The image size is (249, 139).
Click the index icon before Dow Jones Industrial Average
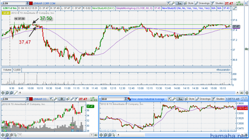(x=129, y=99)
